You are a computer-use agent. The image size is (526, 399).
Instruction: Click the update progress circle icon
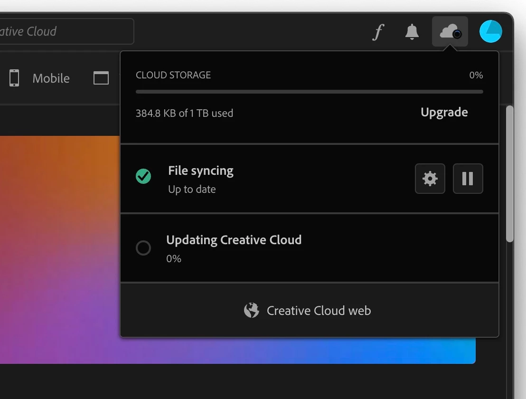point(143,248)
